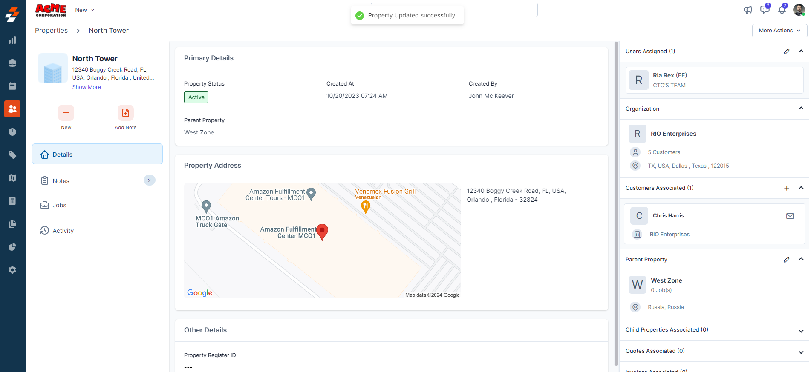The height and width of the screenshot is (372, 811).
Task: Expand the Quotes Associated section
Action: coord(801,352)
